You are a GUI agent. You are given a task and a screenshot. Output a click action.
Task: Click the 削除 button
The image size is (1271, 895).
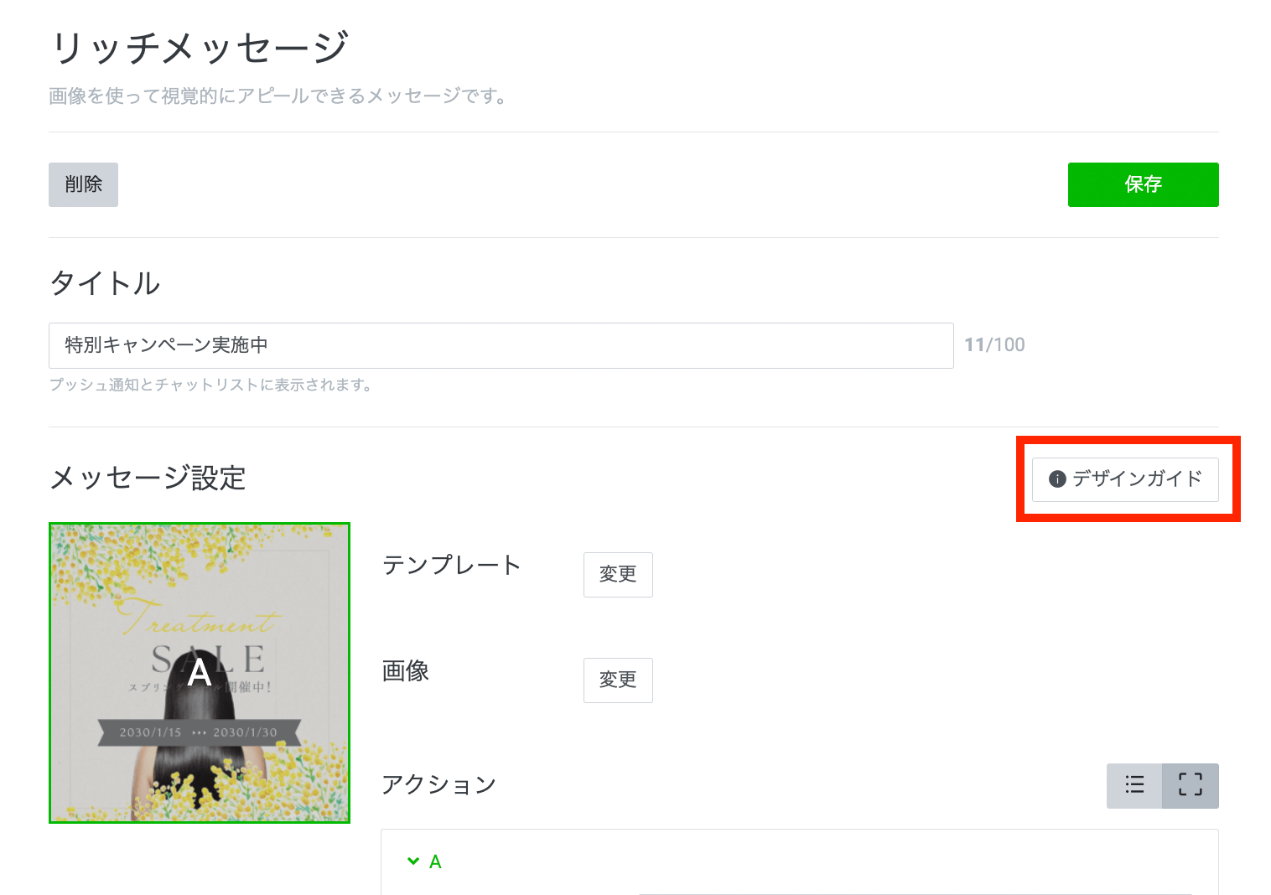click(83, 184)
